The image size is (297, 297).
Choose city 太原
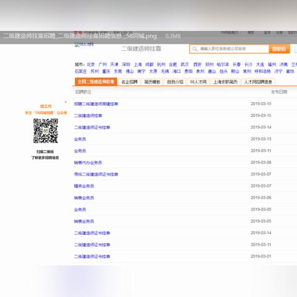coord(153,71)
